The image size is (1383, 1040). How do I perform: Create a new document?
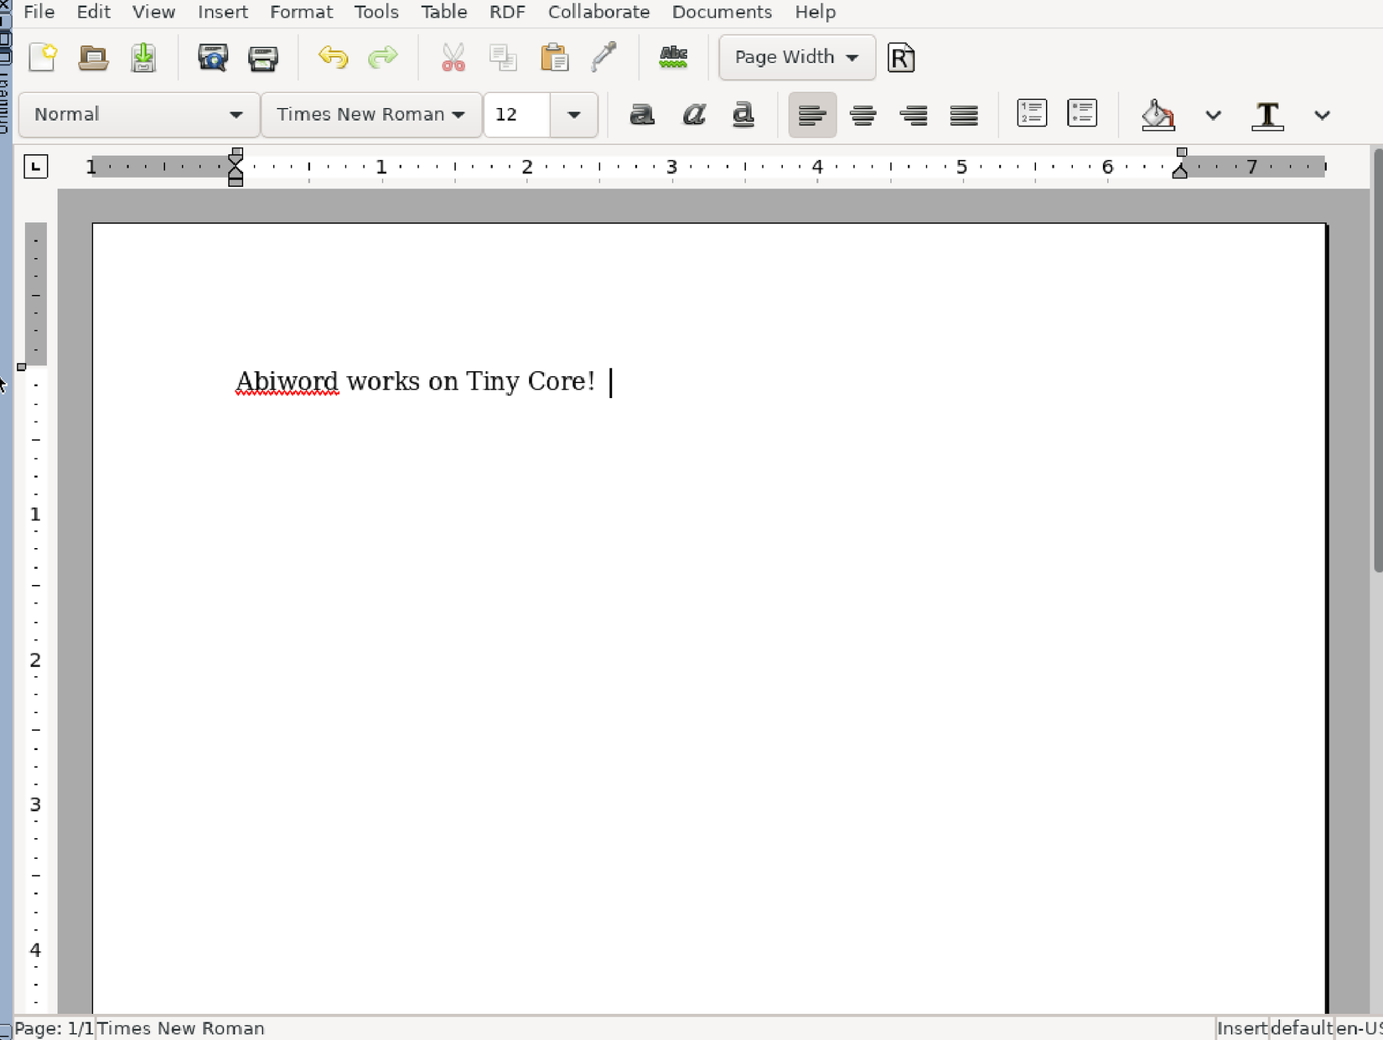coord(42,58)
